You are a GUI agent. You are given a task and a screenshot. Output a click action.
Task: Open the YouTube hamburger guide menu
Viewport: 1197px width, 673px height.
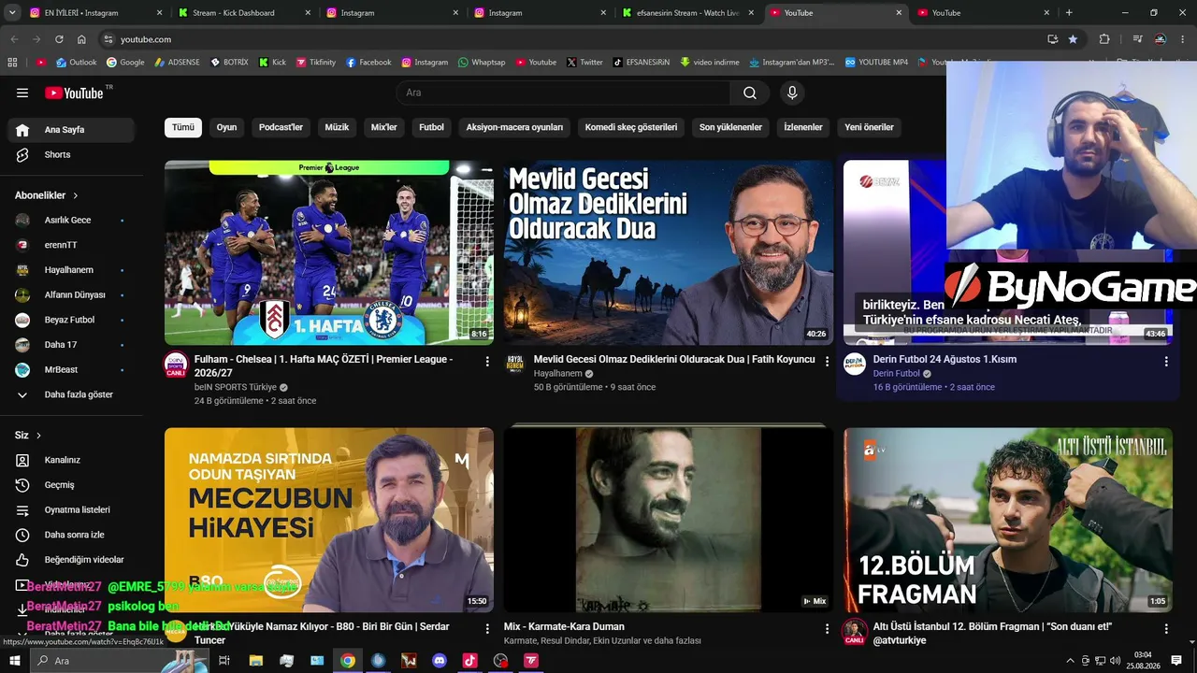click(22, 93)
